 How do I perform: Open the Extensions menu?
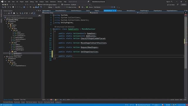[x=53, y=2]
